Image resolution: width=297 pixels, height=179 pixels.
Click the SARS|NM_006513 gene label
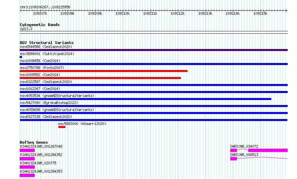pos(244,155)
